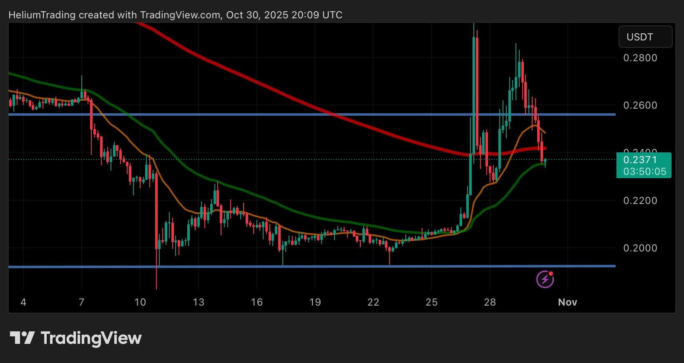
Task: Select the lower blue horizontal support line
Action: 292,266
